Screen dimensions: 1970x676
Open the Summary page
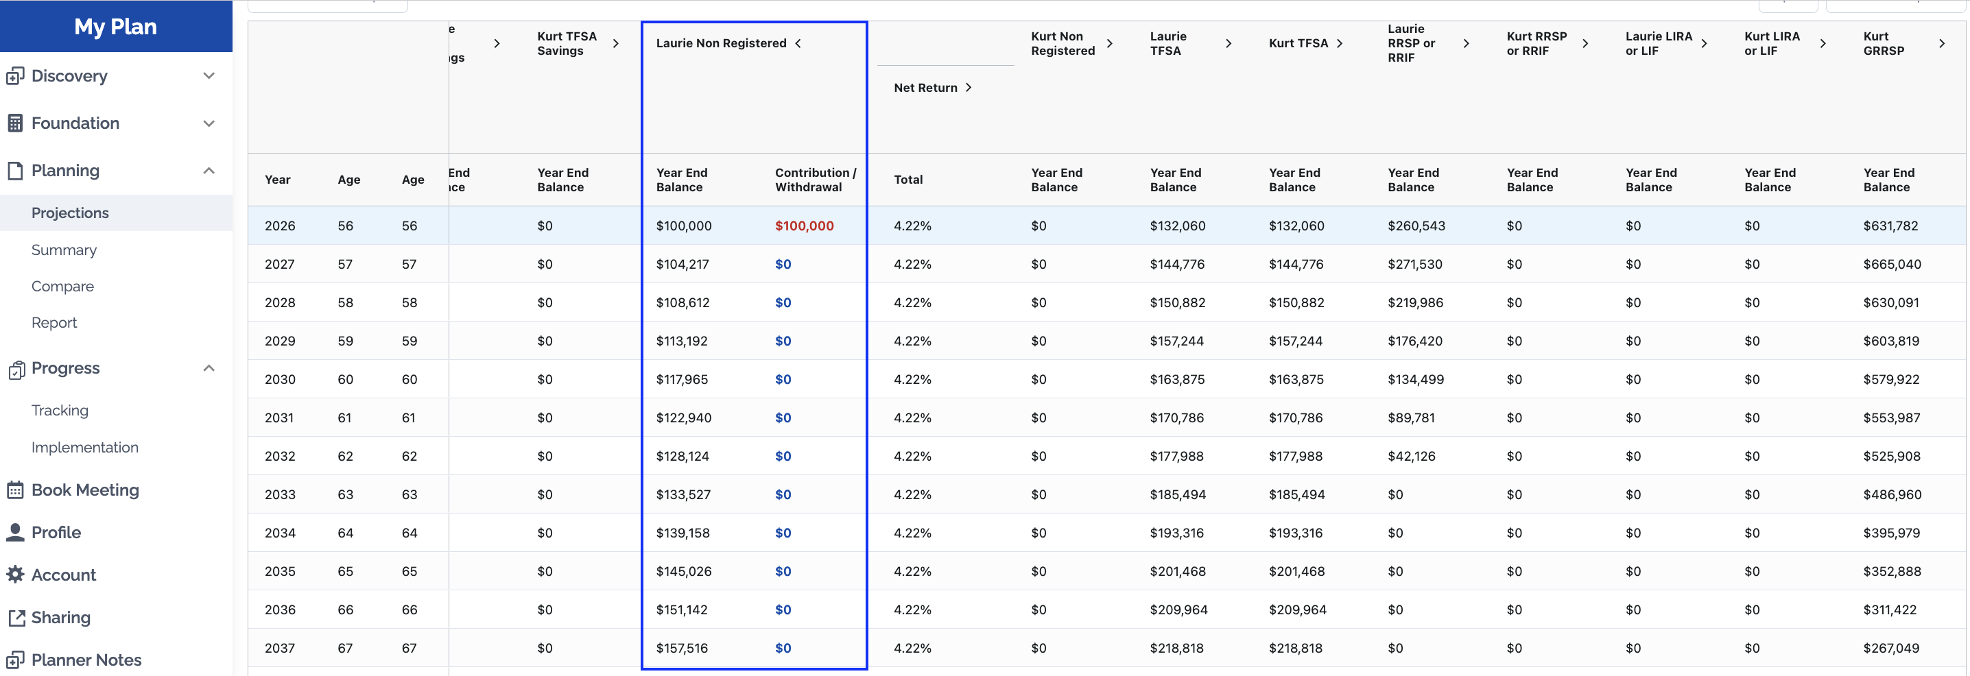[64, 250]
